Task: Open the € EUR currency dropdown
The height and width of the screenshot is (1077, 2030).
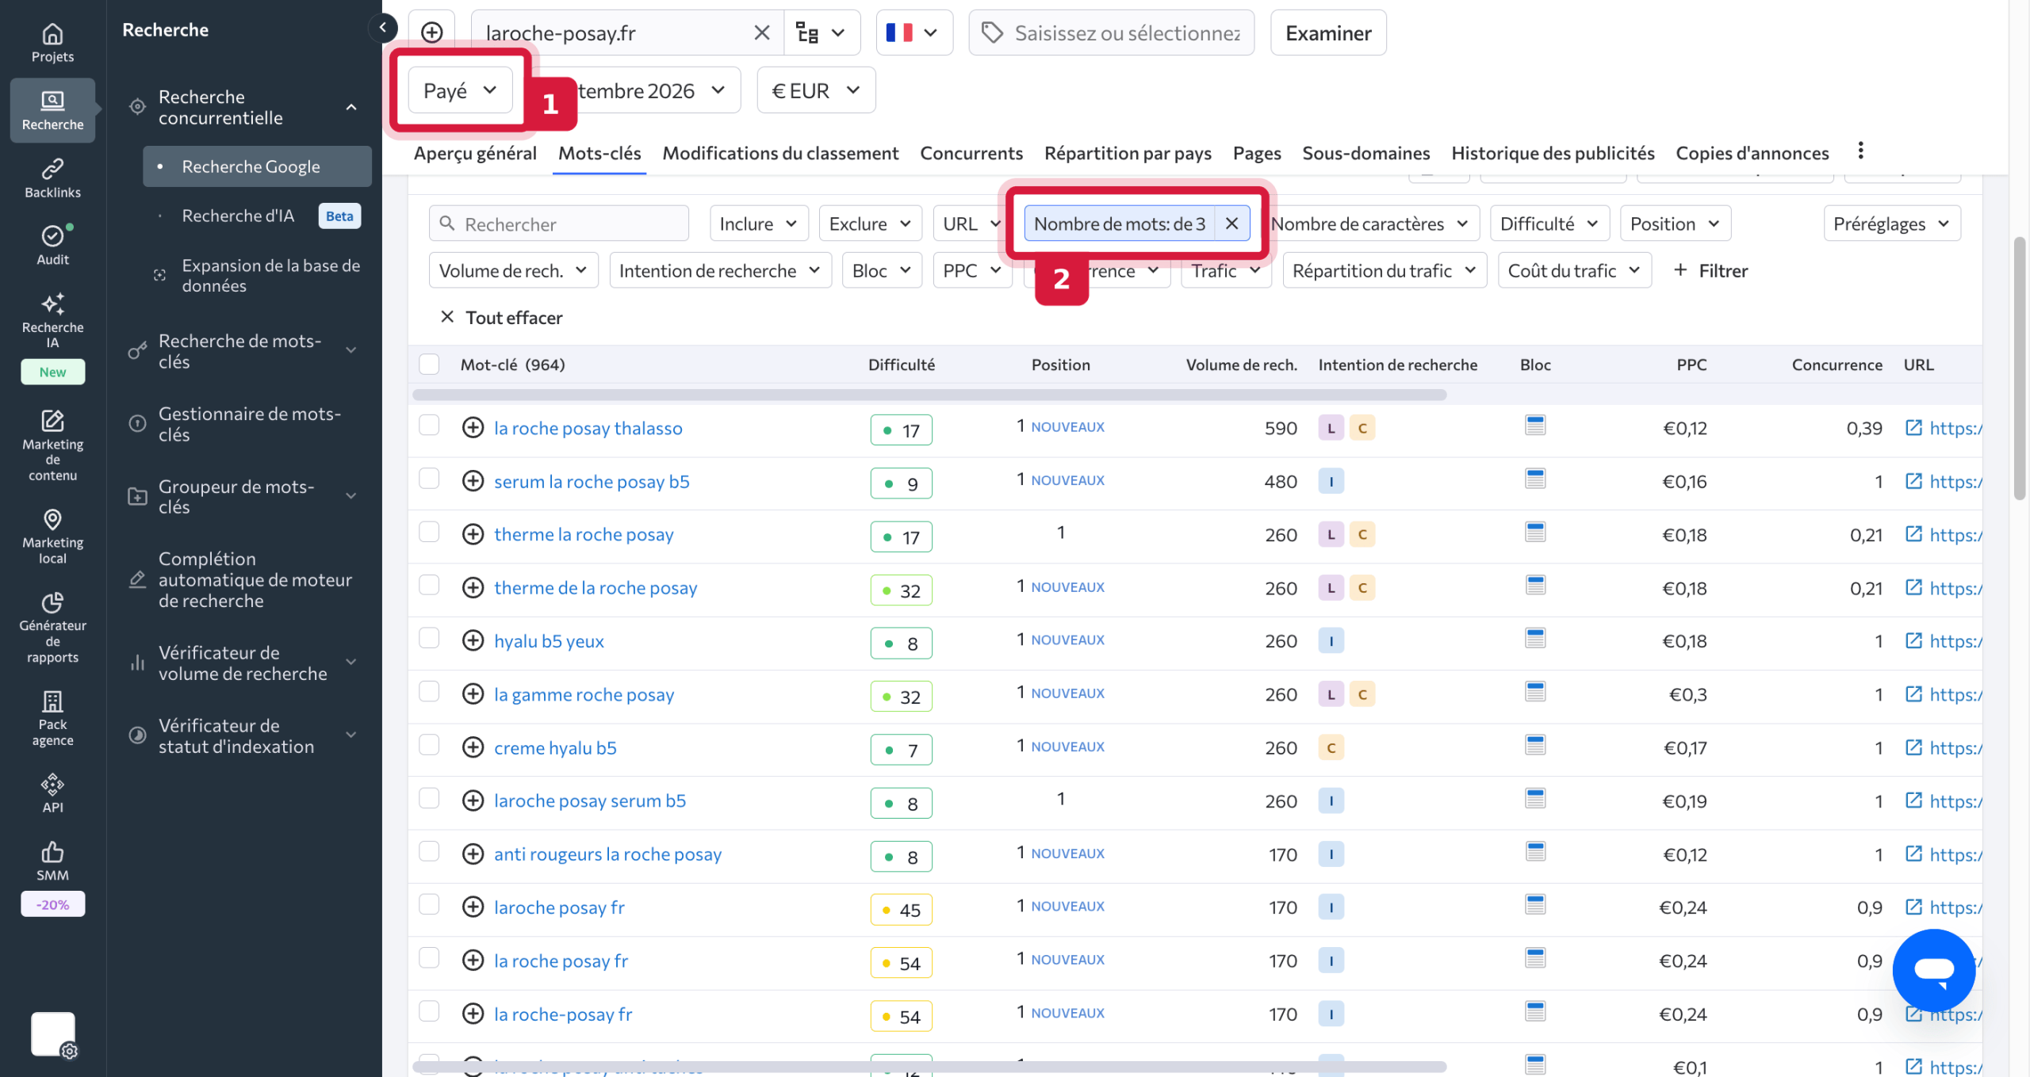Action: tap(816, 90)
